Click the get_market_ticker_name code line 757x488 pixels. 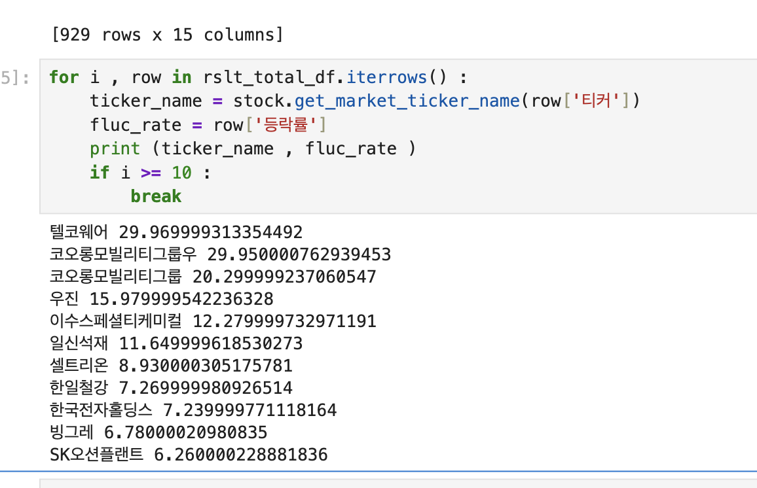coord(365,101)
